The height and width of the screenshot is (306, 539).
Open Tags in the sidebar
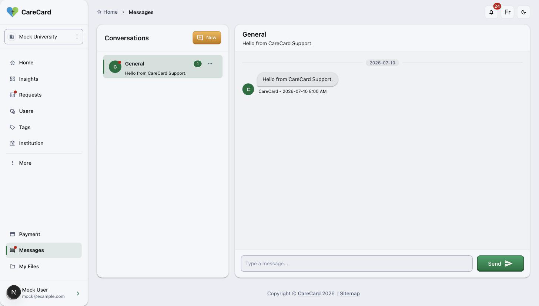[x=44, y=127]
